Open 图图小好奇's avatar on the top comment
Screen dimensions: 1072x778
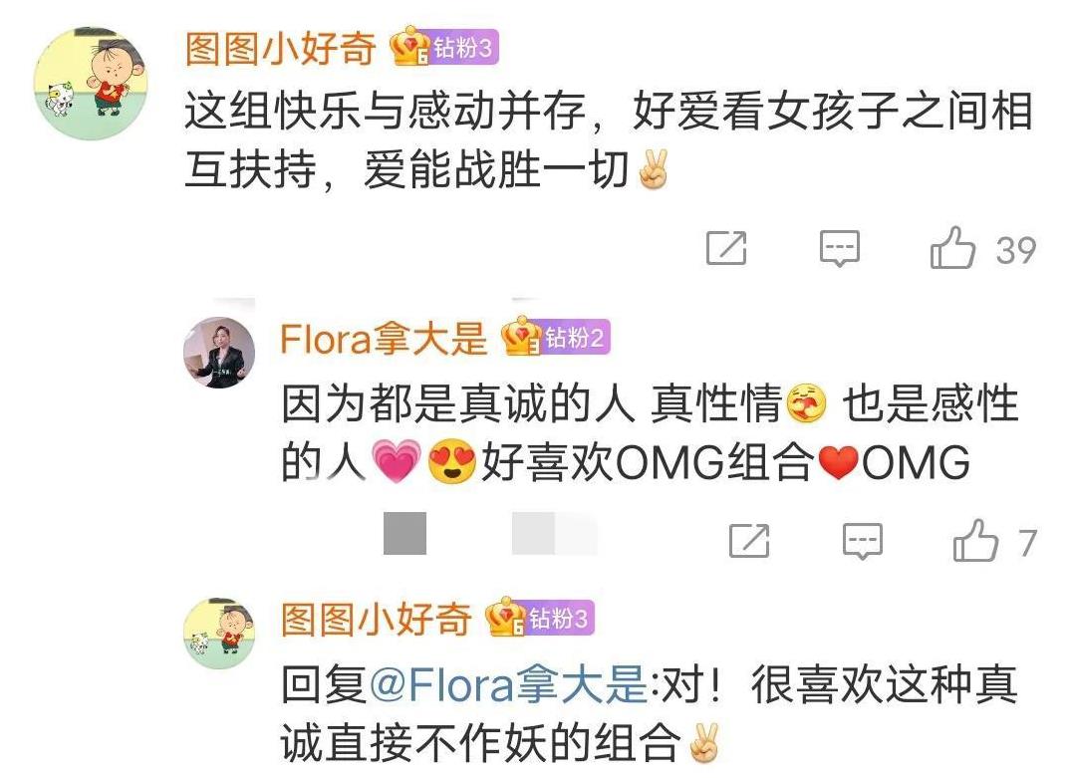(91, 84)
